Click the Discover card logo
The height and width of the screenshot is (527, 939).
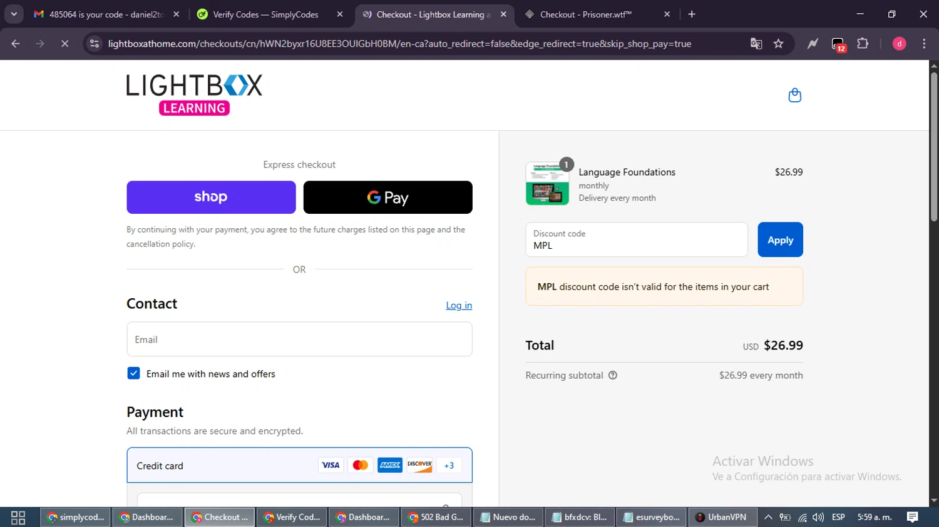point(419,465)
